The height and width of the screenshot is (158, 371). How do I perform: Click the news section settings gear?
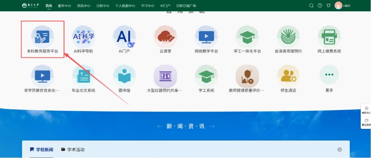(340, 150)
